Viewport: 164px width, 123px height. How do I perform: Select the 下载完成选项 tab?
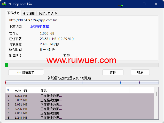point(47,13)
